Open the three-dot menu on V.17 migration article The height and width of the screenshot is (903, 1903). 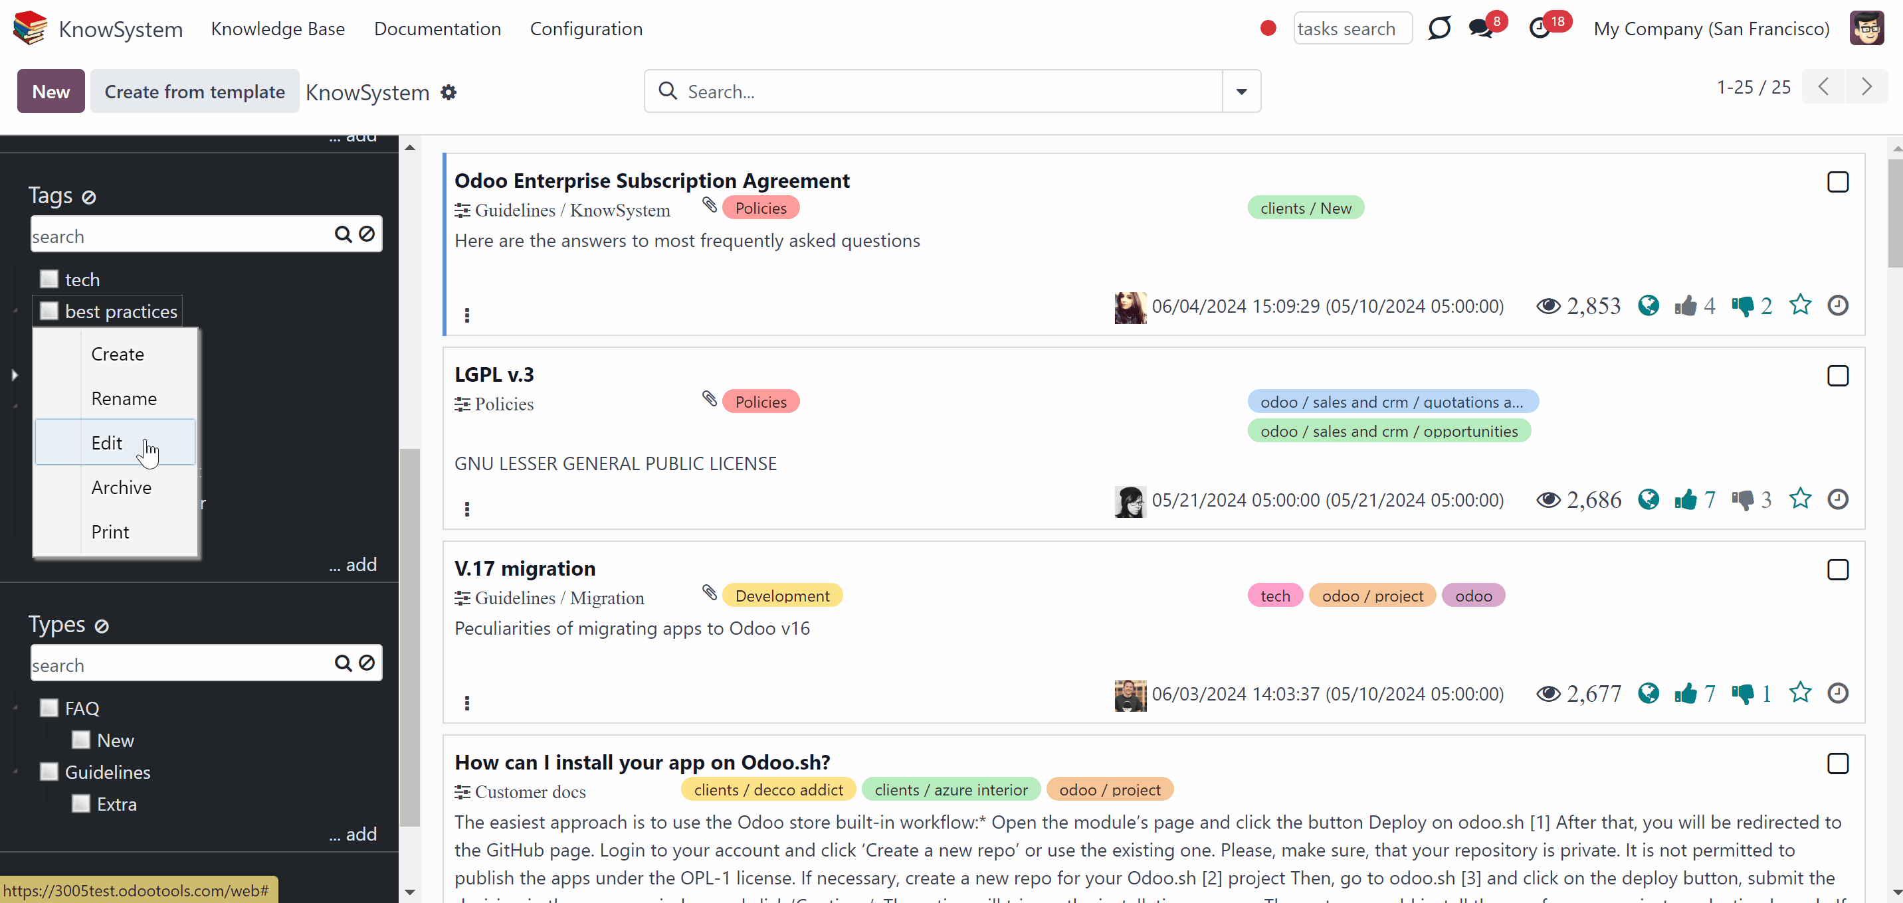click(467, 703)
